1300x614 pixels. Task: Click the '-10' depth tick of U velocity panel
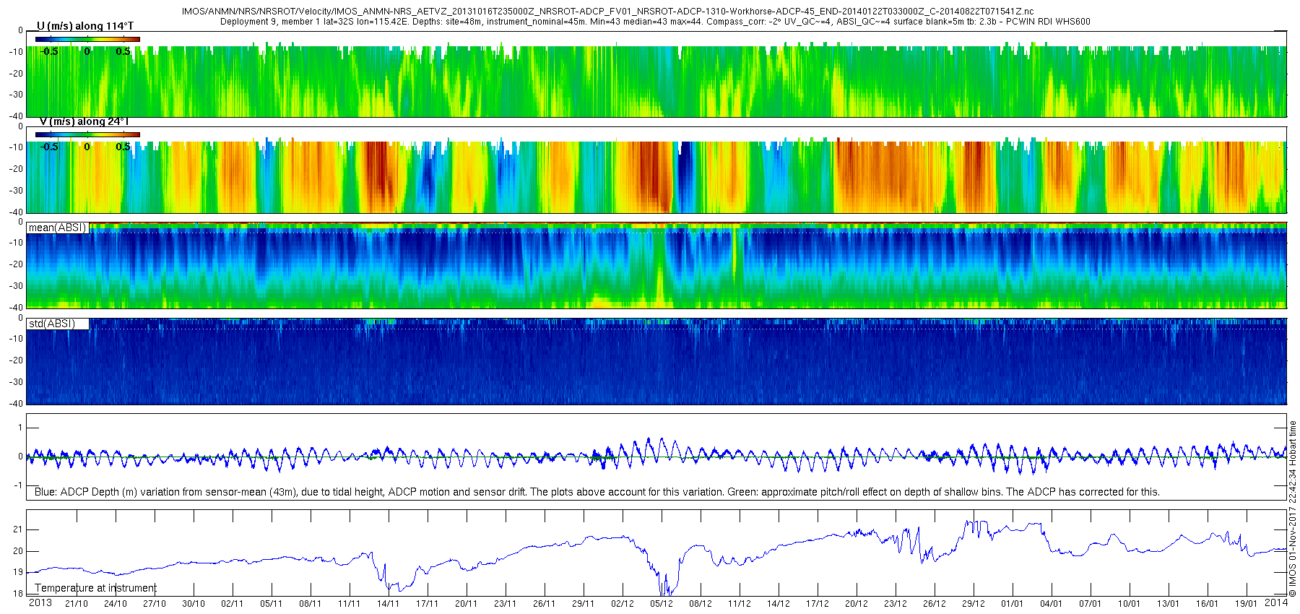[x=16, y=52]
